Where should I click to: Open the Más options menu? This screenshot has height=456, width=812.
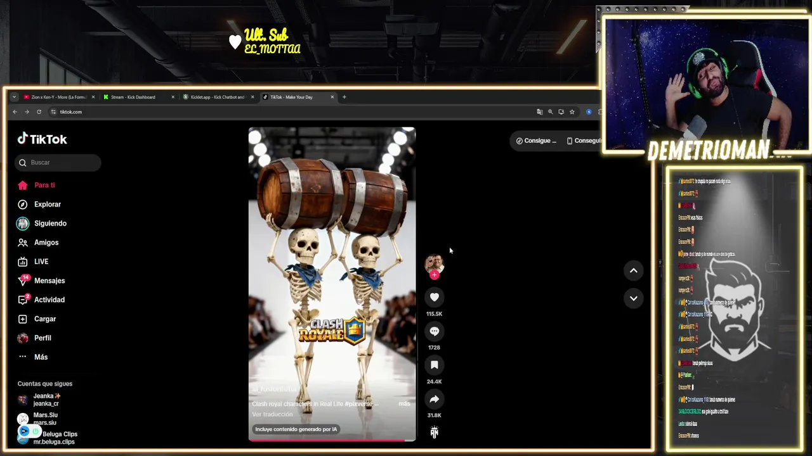33,357
